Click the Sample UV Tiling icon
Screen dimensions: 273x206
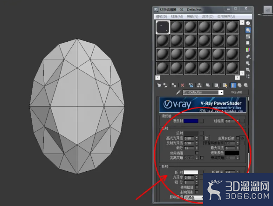[x=248, y=43]
